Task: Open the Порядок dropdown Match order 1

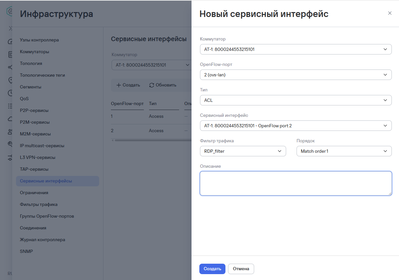Action: (x=344, y=151)
